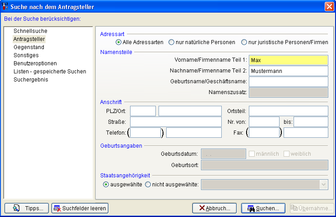Viewport: 336px width, 217px height.
Task: Click the Suchfelder leeren clear icon
Action: tap(57, 208)
